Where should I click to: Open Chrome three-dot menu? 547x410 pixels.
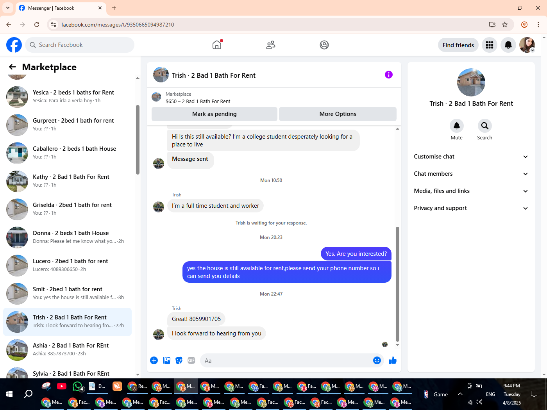pos(538,25)
